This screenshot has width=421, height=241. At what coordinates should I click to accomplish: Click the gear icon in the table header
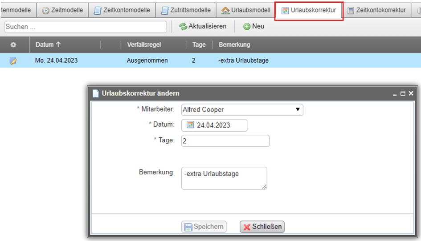point(13,45)
